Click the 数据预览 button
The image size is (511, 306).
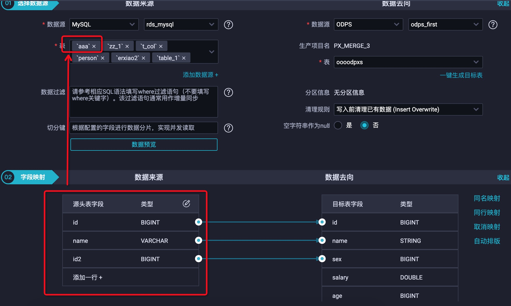pyautogui.click(x=144, y=145)
